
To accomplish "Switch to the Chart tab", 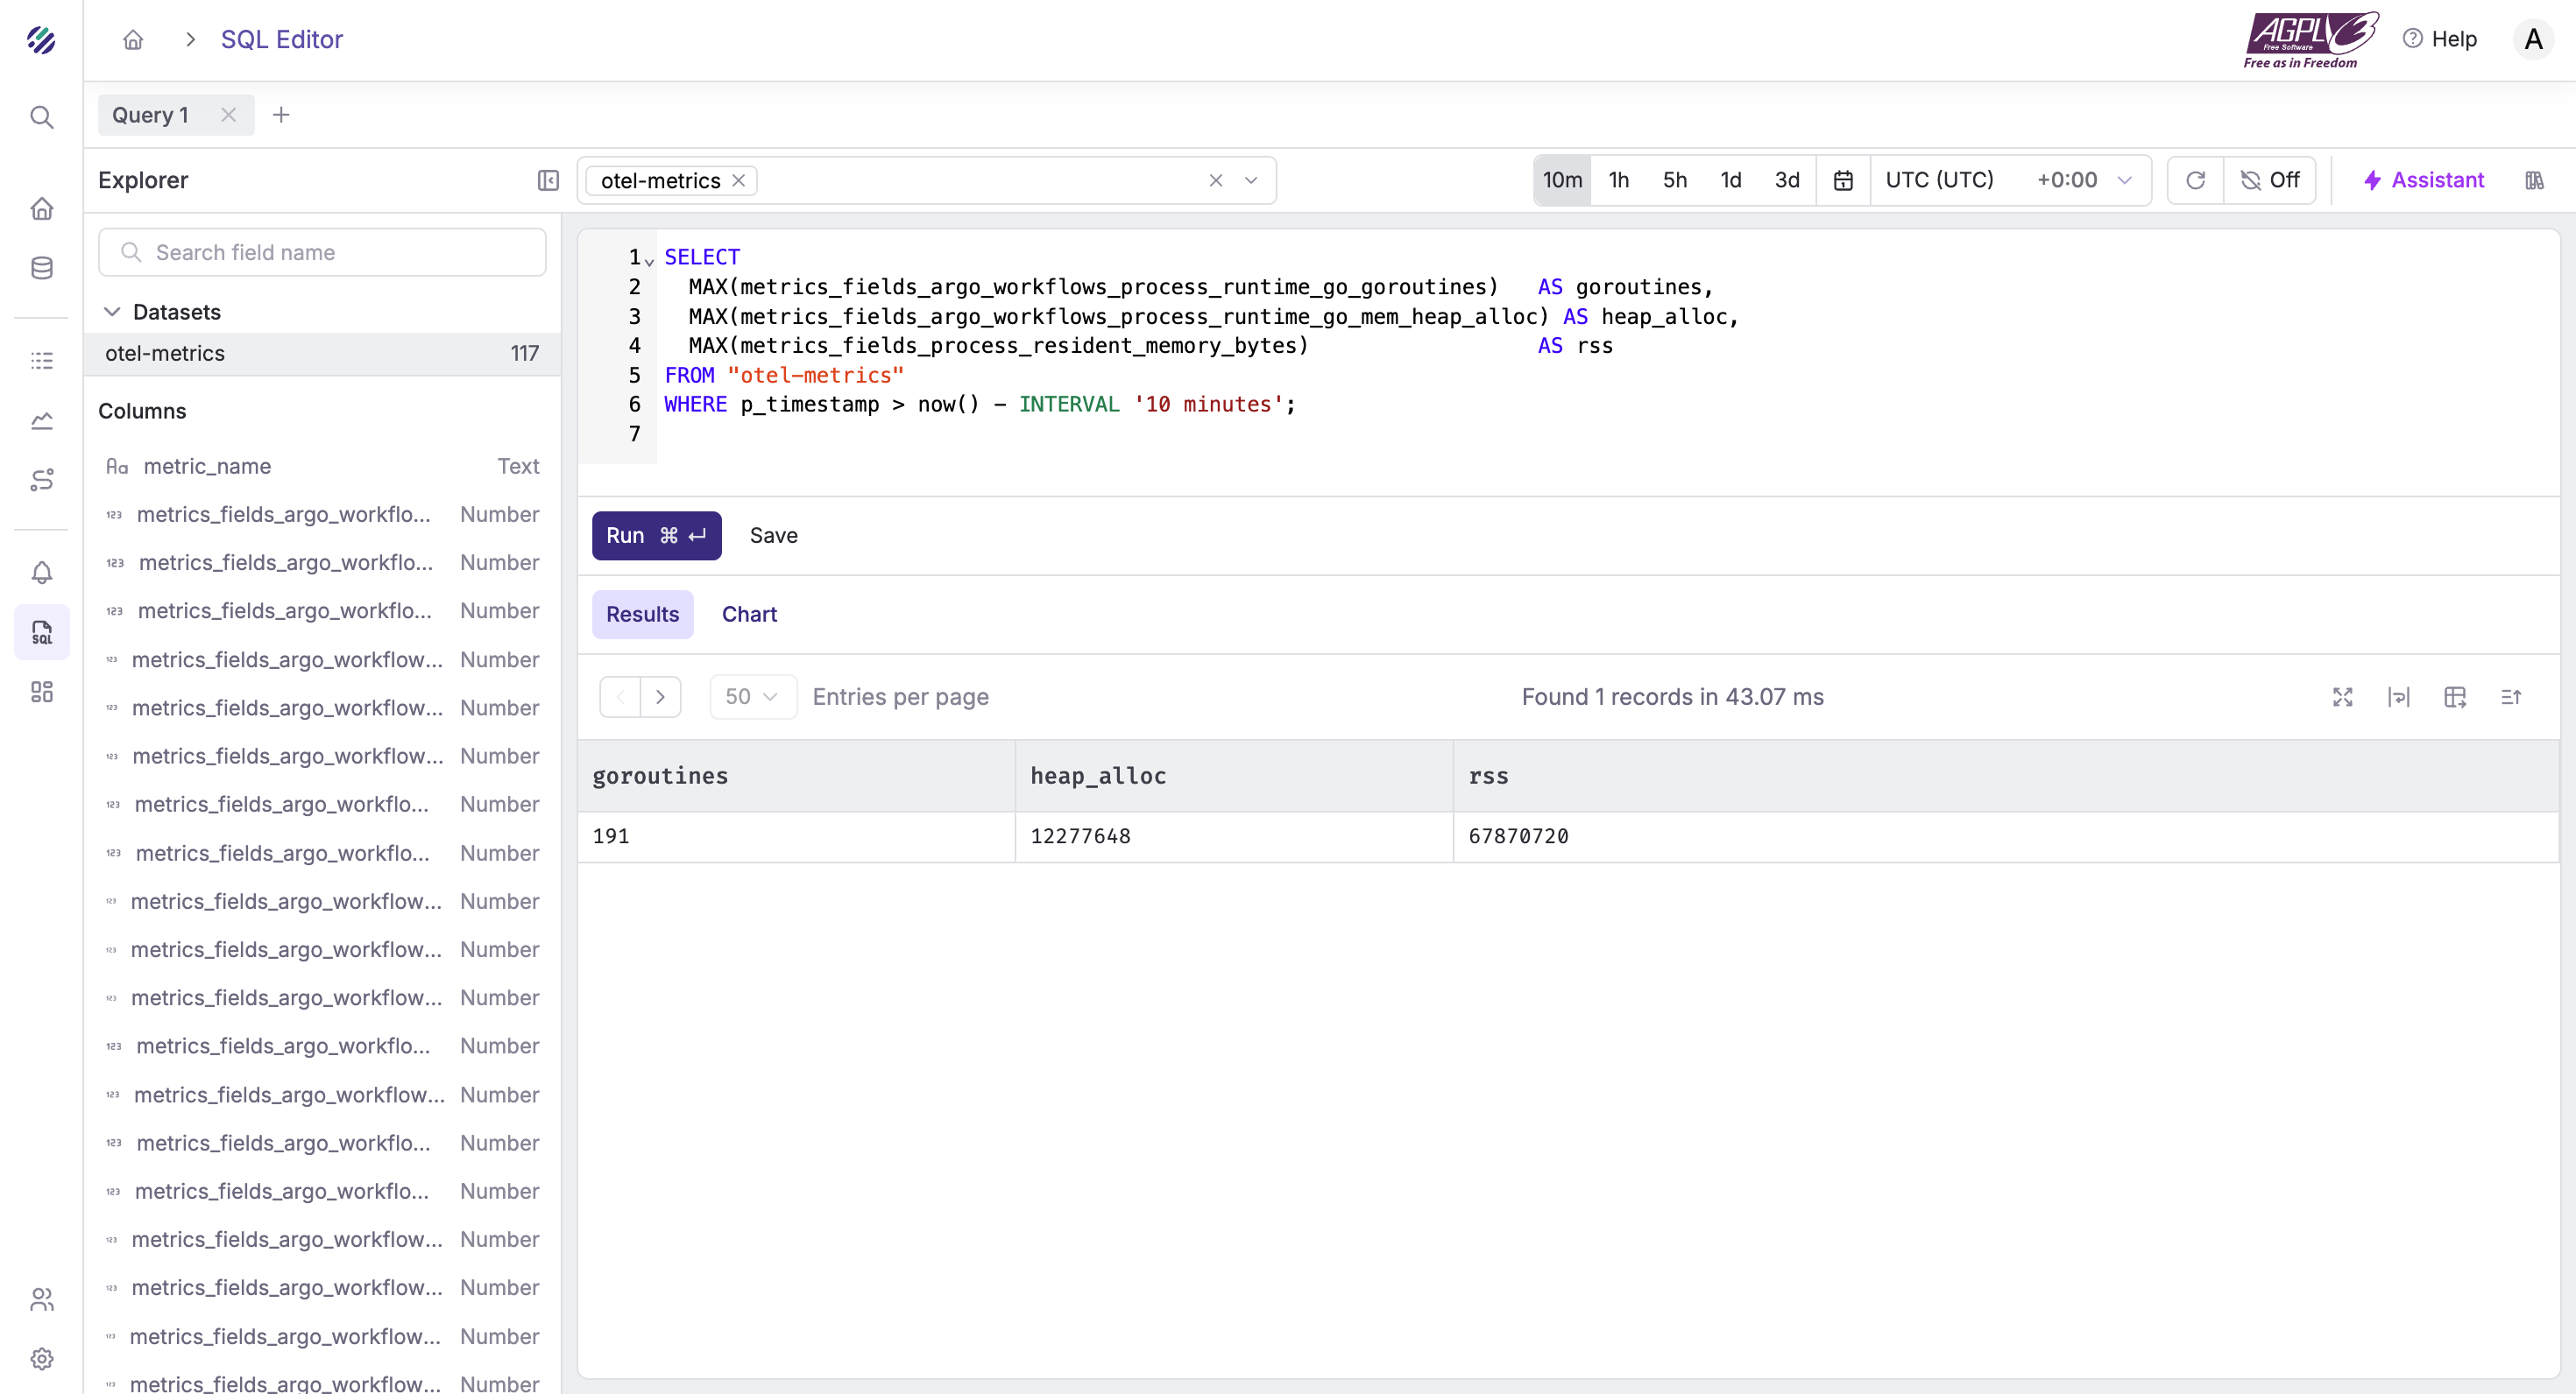I will point(749,614).
